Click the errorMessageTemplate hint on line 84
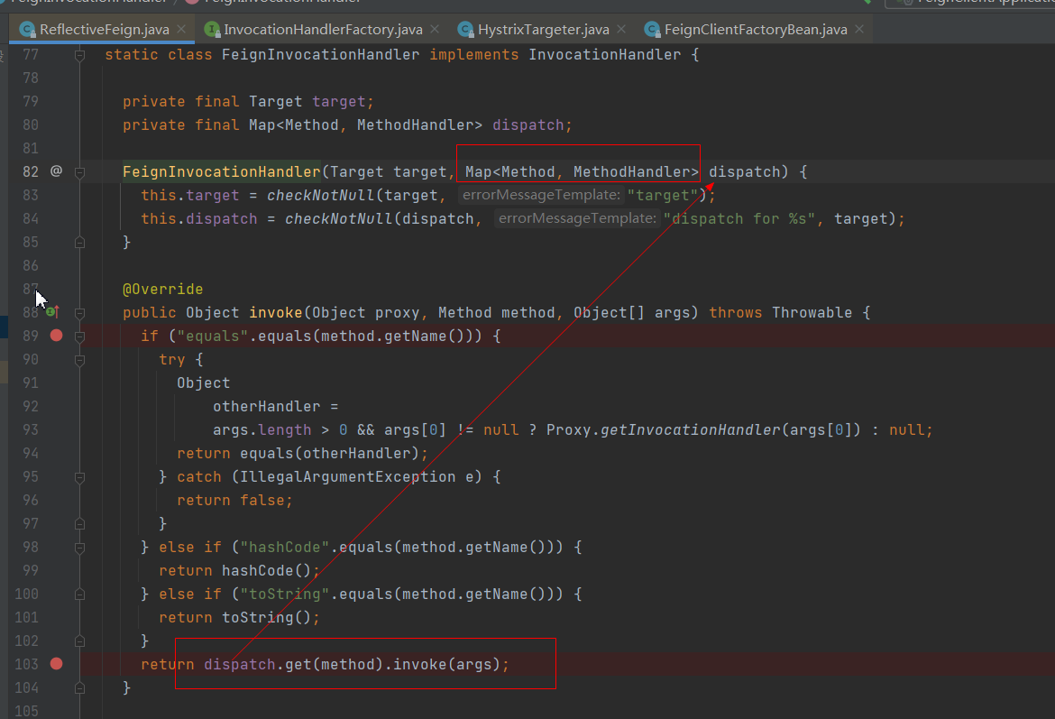Screen dimensions: 1055x719 point(577,218)
